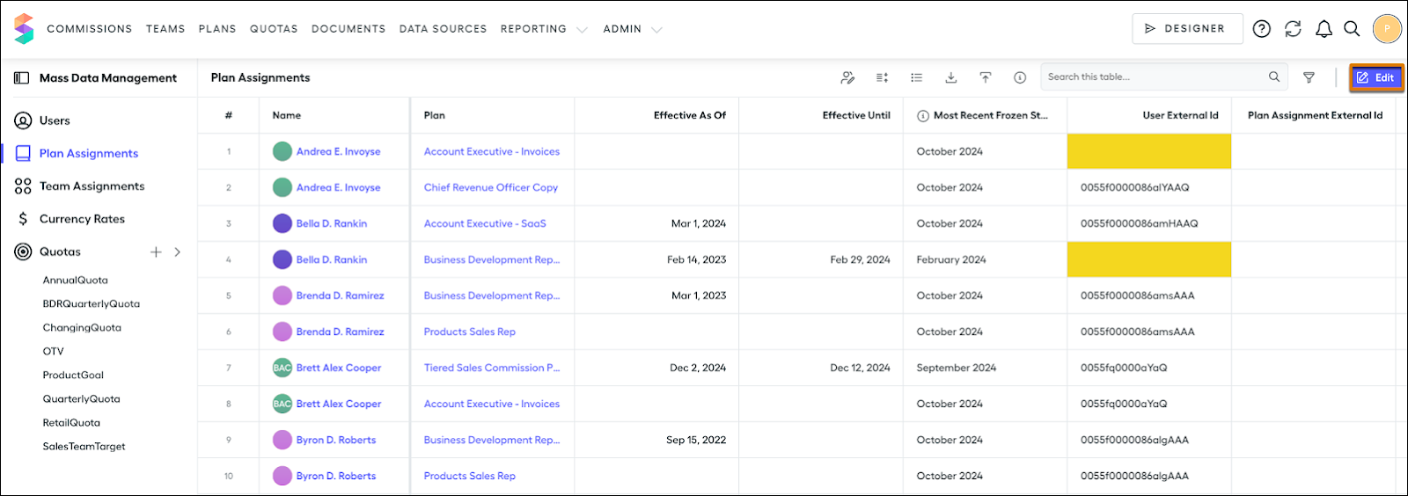
Task: Click Andrea E. Invoyse avatar in row 1
Action: [x=282, y=151]
